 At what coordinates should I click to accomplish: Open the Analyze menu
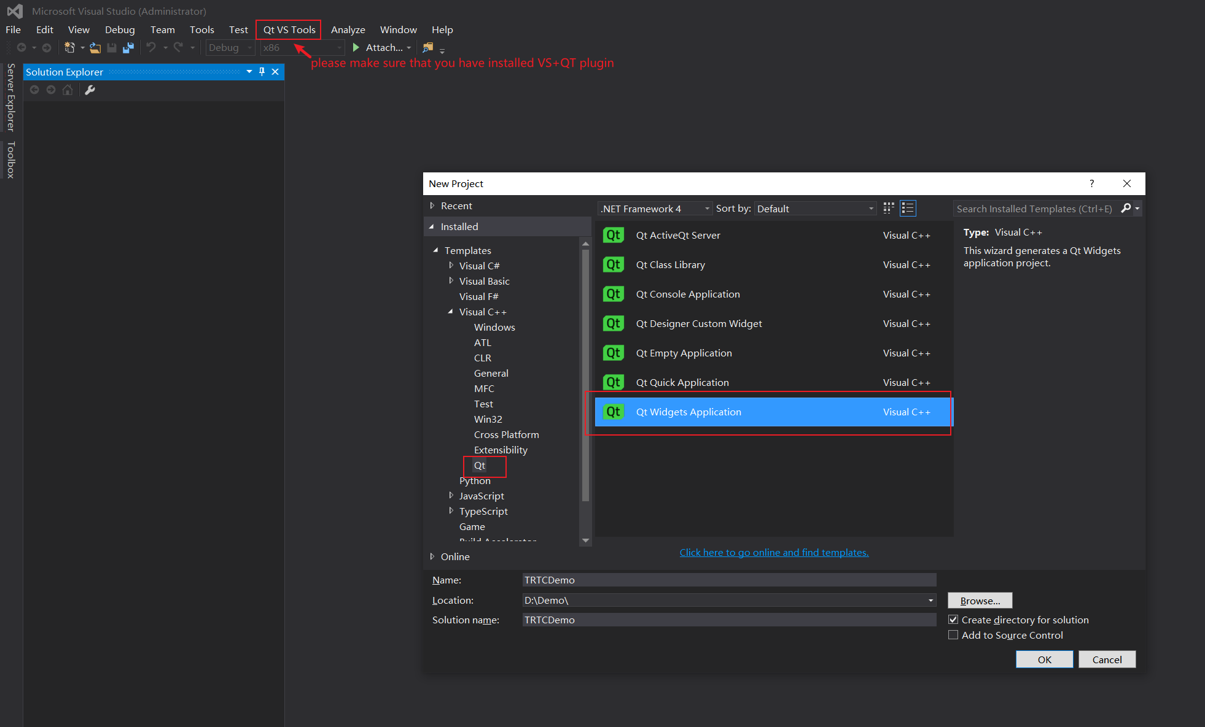[x=348, y=29]
